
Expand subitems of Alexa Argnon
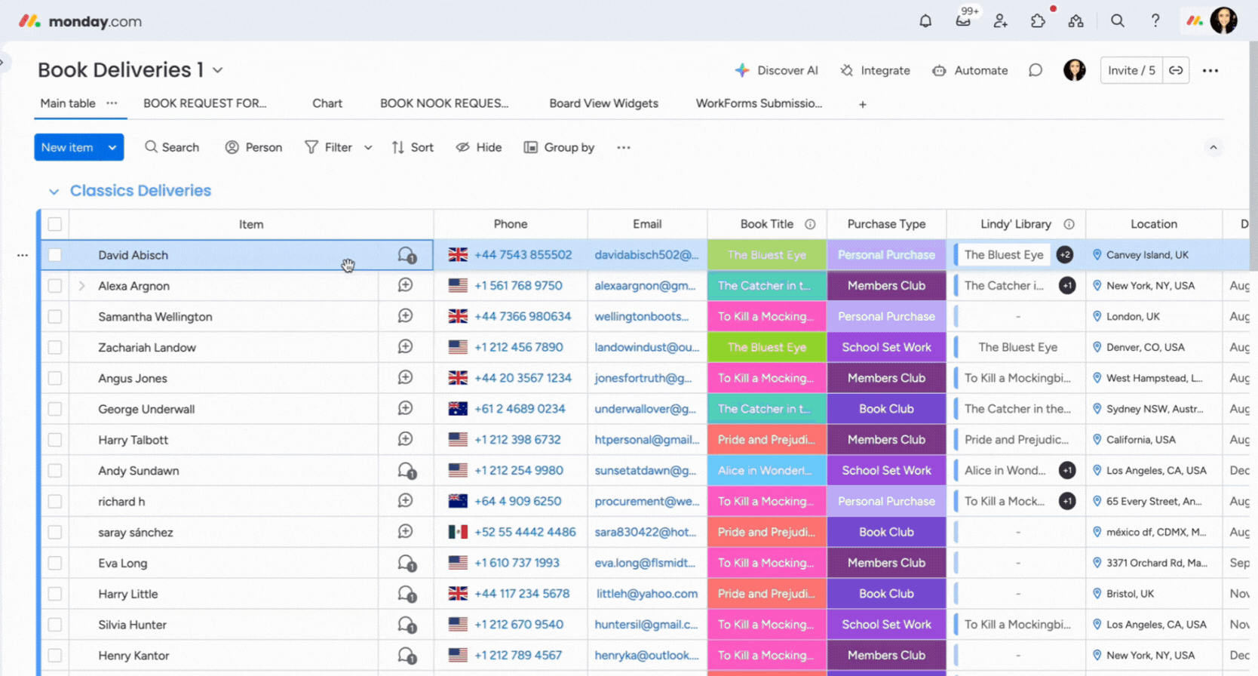click(81, 286)
